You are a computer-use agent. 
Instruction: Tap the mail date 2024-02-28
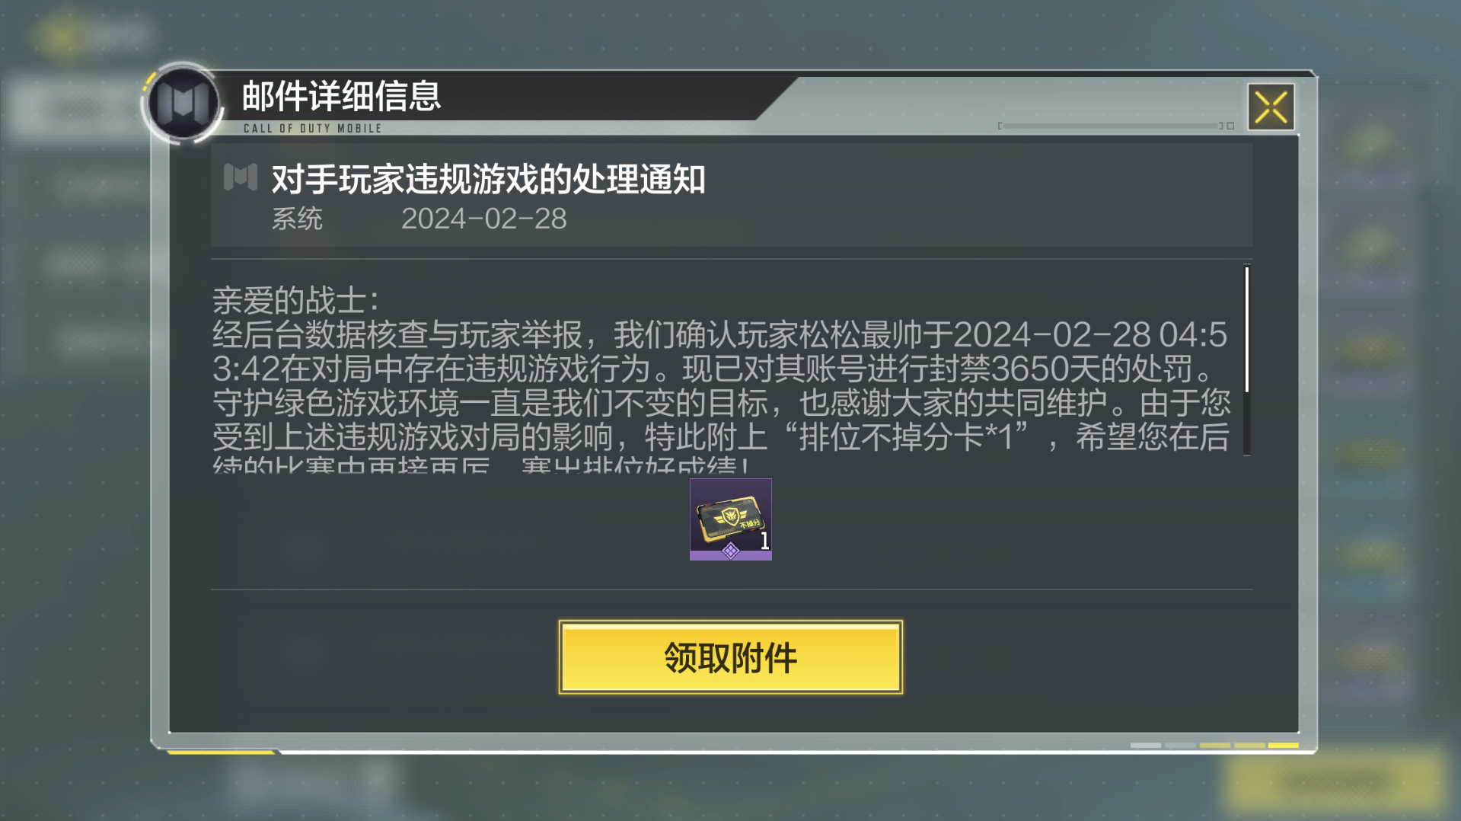[483, 219]
